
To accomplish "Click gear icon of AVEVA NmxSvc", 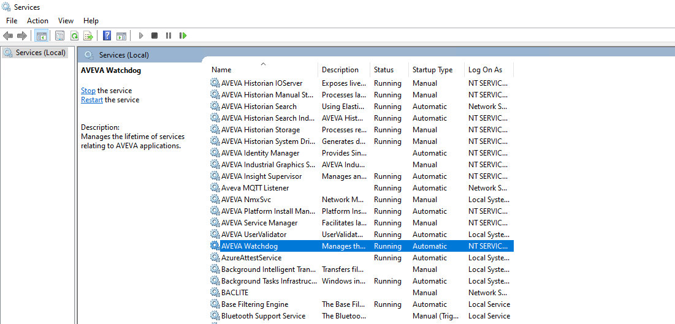I will point(215,199).
